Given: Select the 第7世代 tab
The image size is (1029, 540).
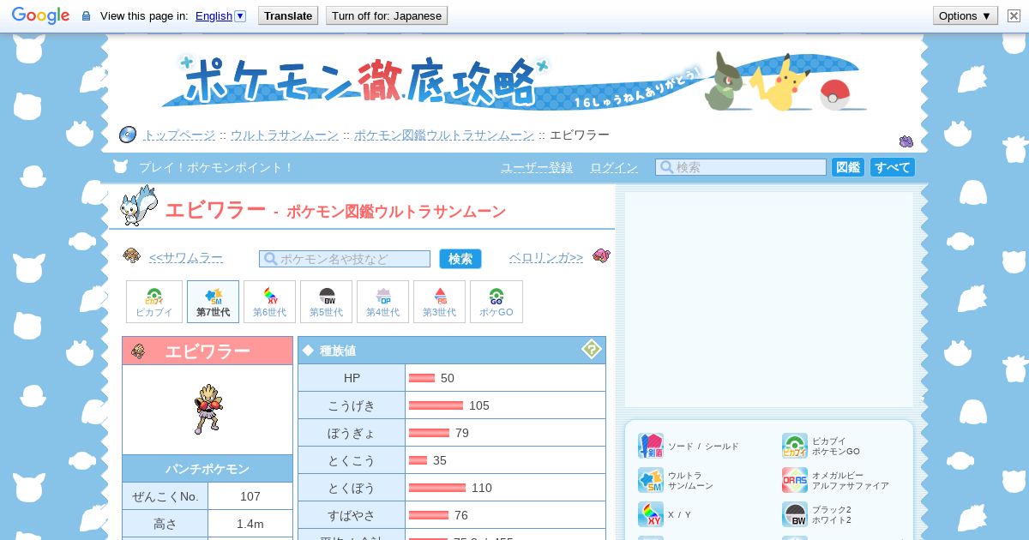Looking at the screenshot, I should [x=213, y=302].
